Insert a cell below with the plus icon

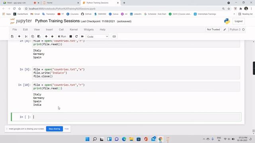coord(19,37)
